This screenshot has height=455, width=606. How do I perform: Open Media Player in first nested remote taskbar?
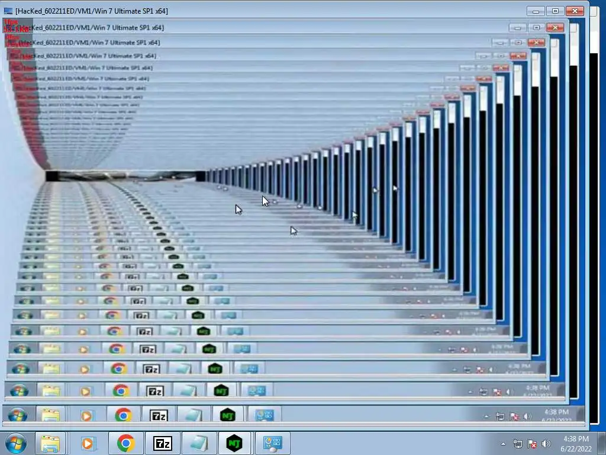coord(86,415)
